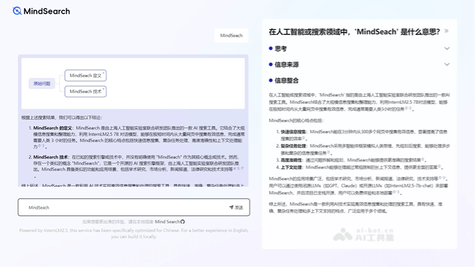Viewport: 475px width, 267px height.
Task: Open the GitHub icon beside Mind Search
Action: tap(183, 221)
